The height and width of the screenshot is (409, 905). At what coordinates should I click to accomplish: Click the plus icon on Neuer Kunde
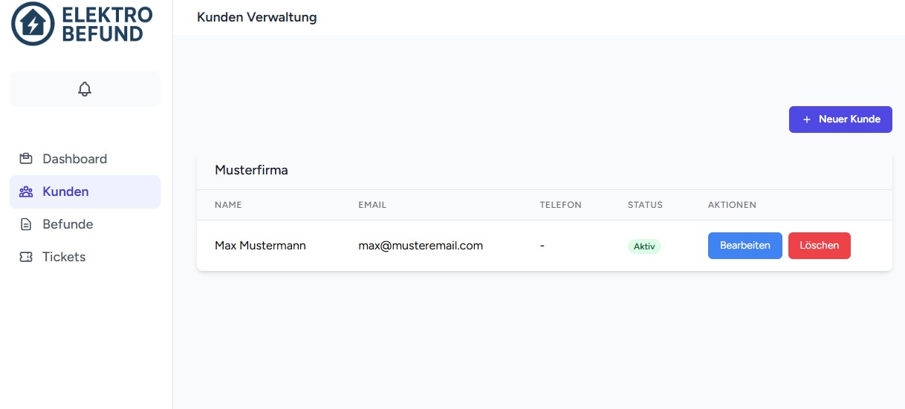[807, 120]
